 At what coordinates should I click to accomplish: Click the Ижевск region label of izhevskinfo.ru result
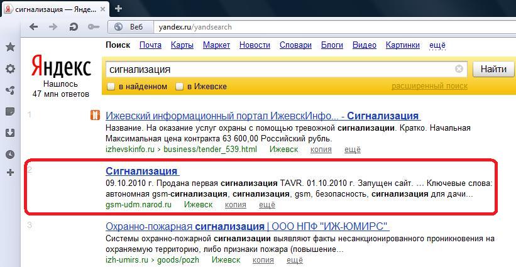(x=283, y=150)
